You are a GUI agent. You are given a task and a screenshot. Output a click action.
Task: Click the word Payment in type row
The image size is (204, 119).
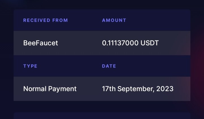62,89
